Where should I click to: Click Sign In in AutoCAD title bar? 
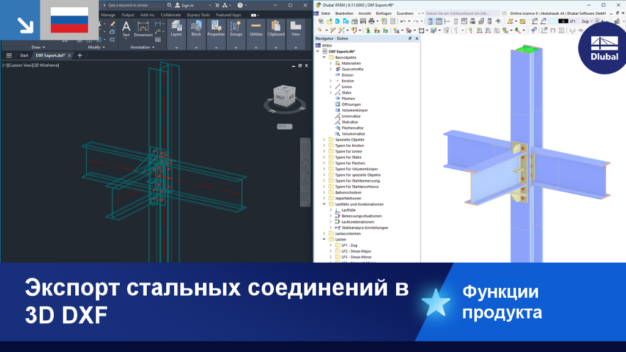(x=185, y=5)
